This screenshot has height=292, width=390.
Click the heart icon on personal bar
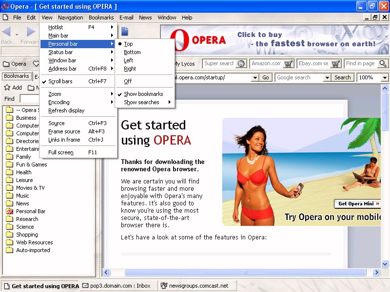coord(36,64)
